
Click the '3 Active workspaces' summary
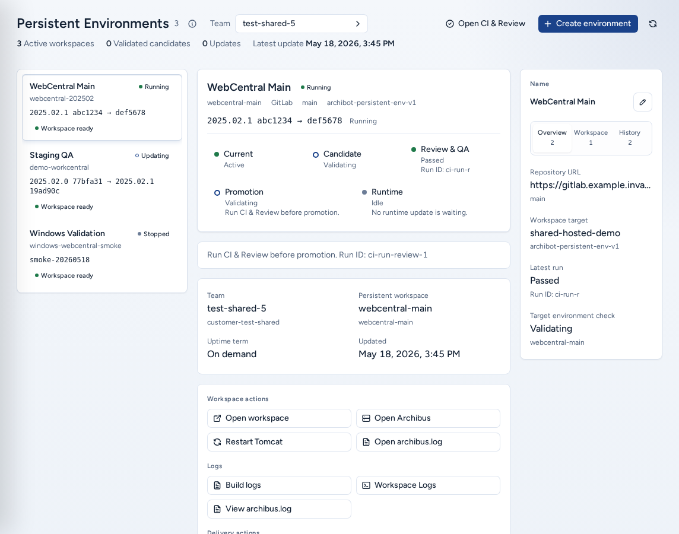pyautogui.click(x=55, y=44)
